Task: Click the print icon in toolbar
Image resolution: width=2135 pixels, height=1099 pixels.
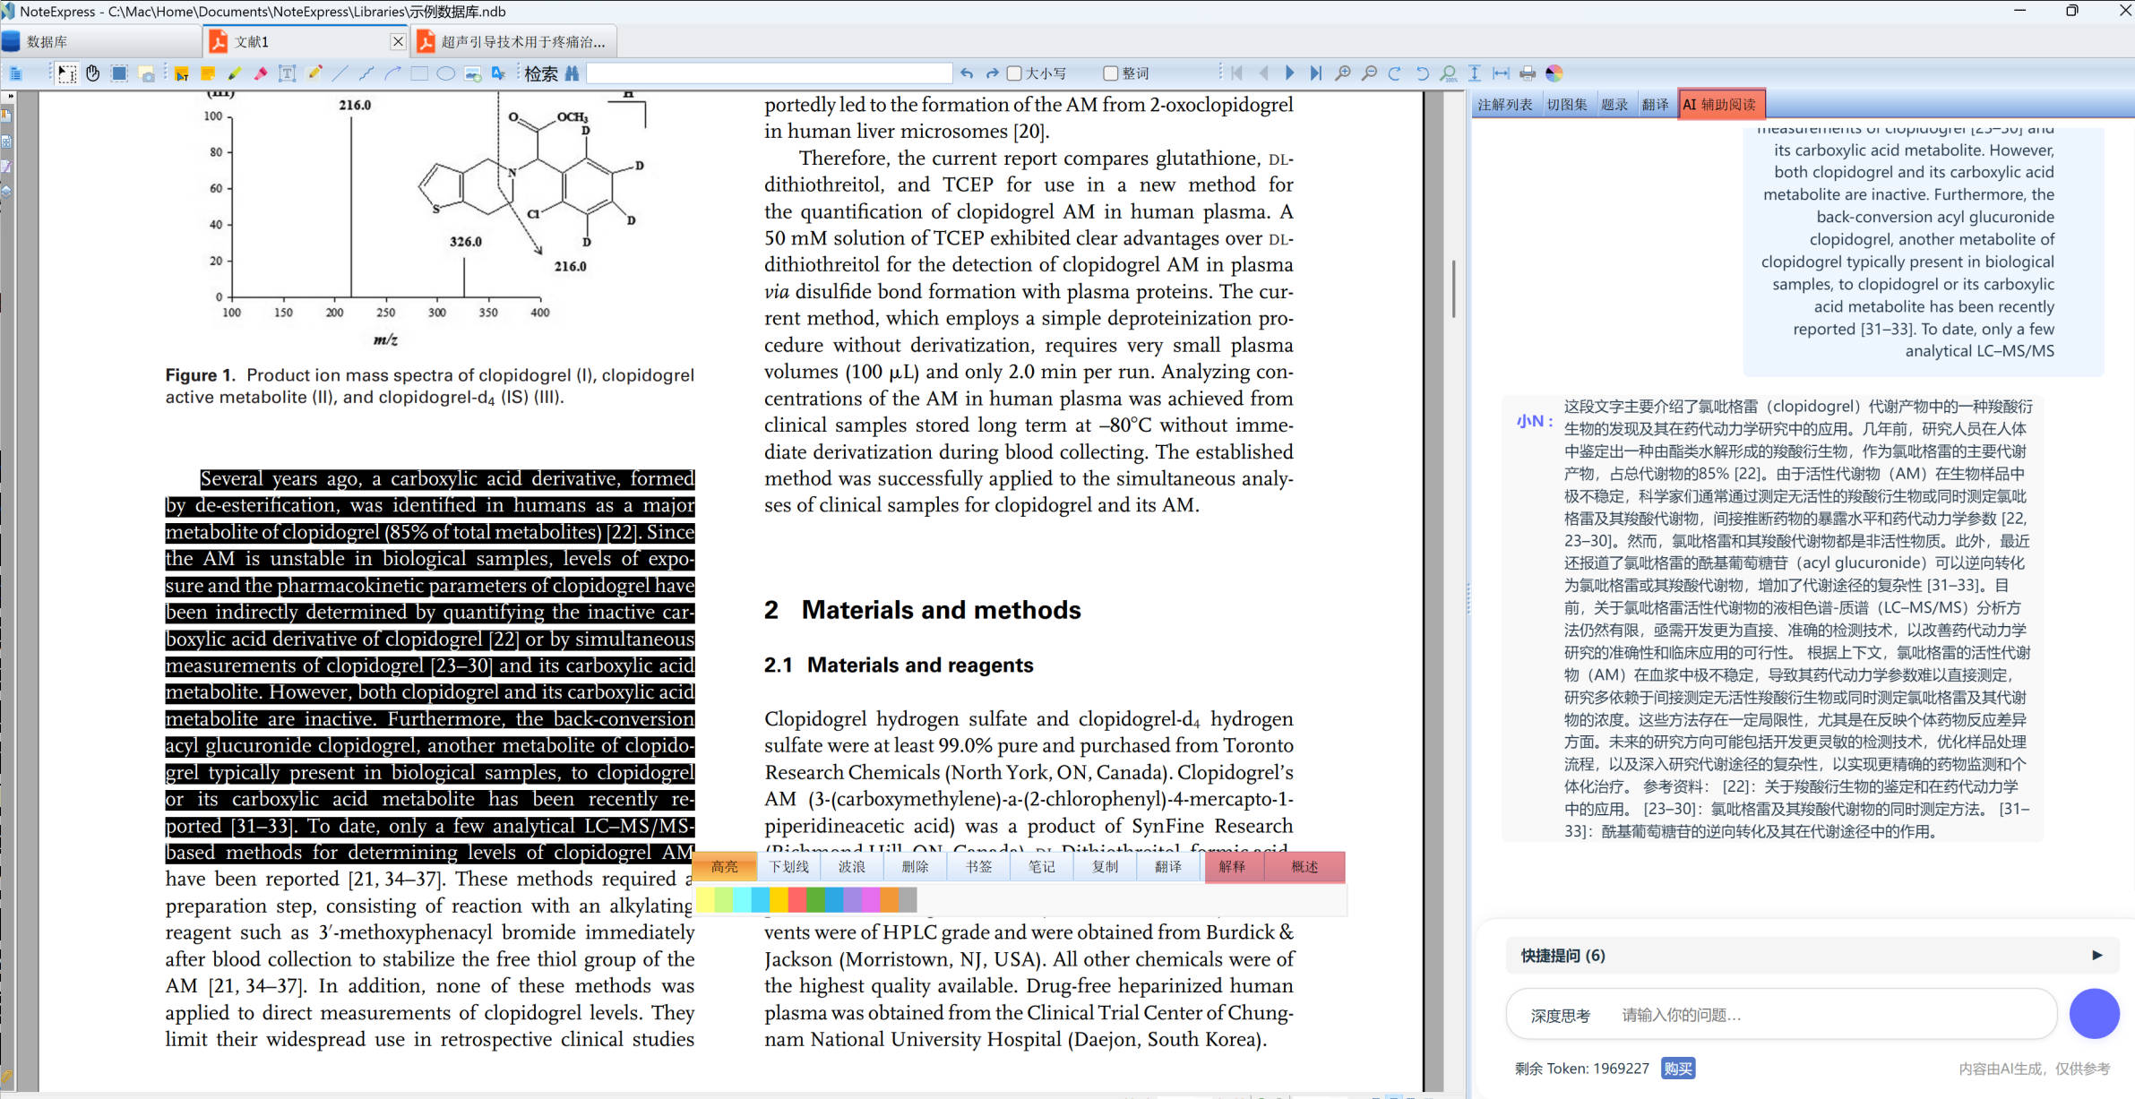Action: [x=1528, y=73]
